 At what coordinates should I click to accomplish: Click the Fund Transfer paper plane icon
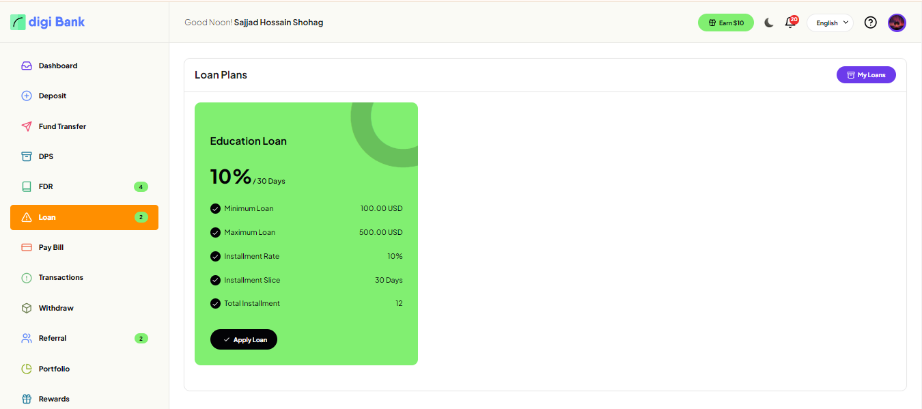point(27,126)
